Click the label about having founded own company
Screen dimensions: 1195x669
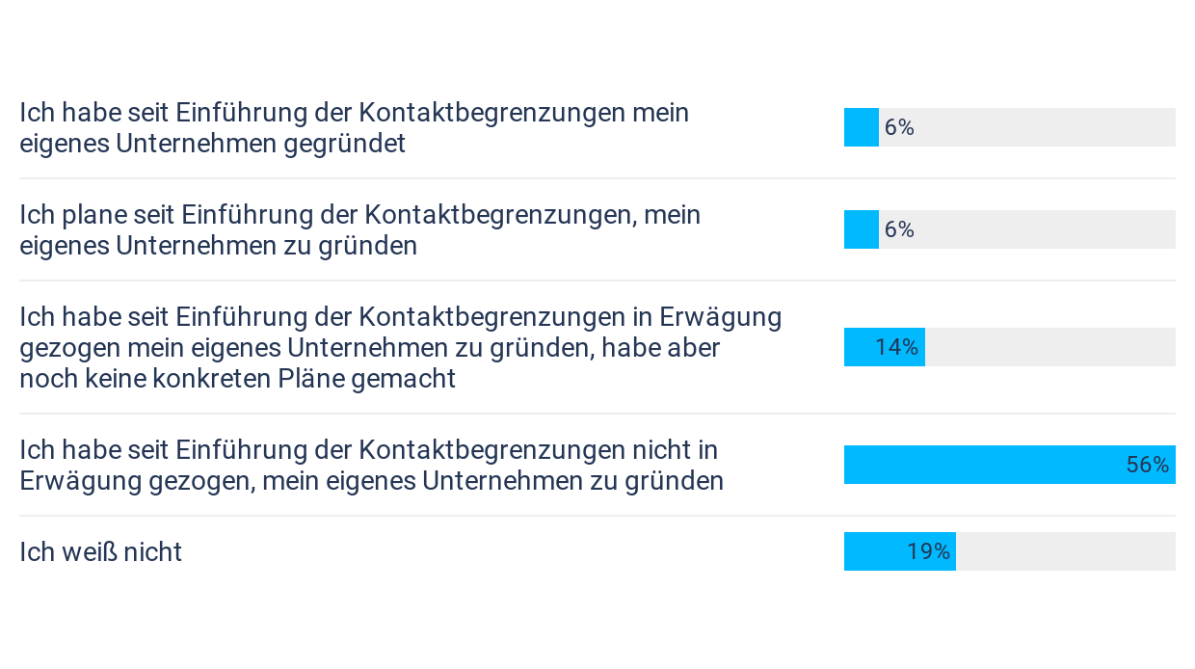(355, 128)
